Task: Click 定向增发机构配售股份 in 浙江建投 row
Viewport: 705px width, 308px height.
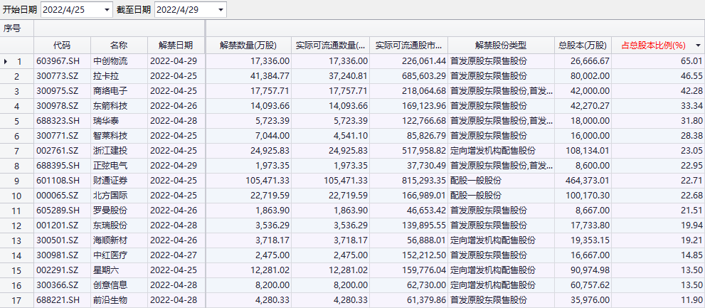Action: click(493, 151)
